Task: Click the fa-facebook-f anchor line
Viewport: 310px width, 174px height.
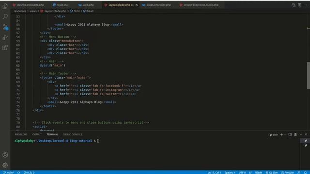Action: tap(98, 86)
